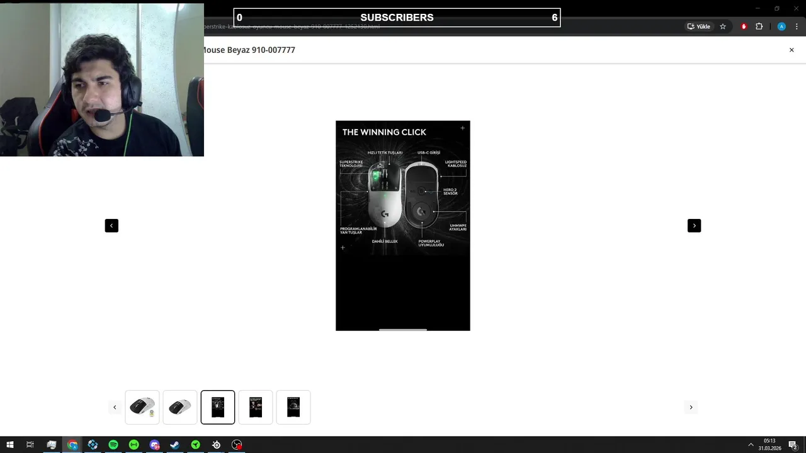Image resolution: width=806 pixels, height=453 pixels.
Task: Go to the previous gallery image
Action: click(111, 225)
